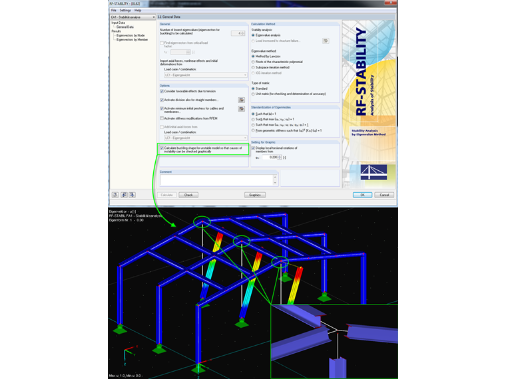Open the File menu
This screenshot has width=506, height=379.
pyautogui.click(x=114, y=11)
